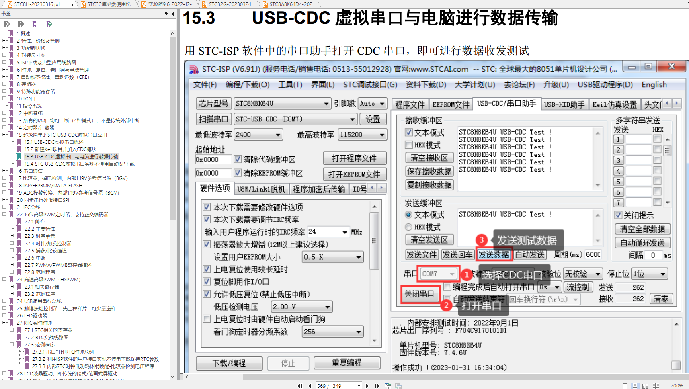Click the STC-ISP logo icon in the title bar
The image size is (689, 389).
click(194, 69)
